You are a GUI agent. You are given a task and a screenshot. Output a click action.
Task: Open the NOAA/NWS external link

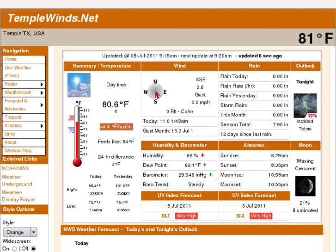point(15,169)
